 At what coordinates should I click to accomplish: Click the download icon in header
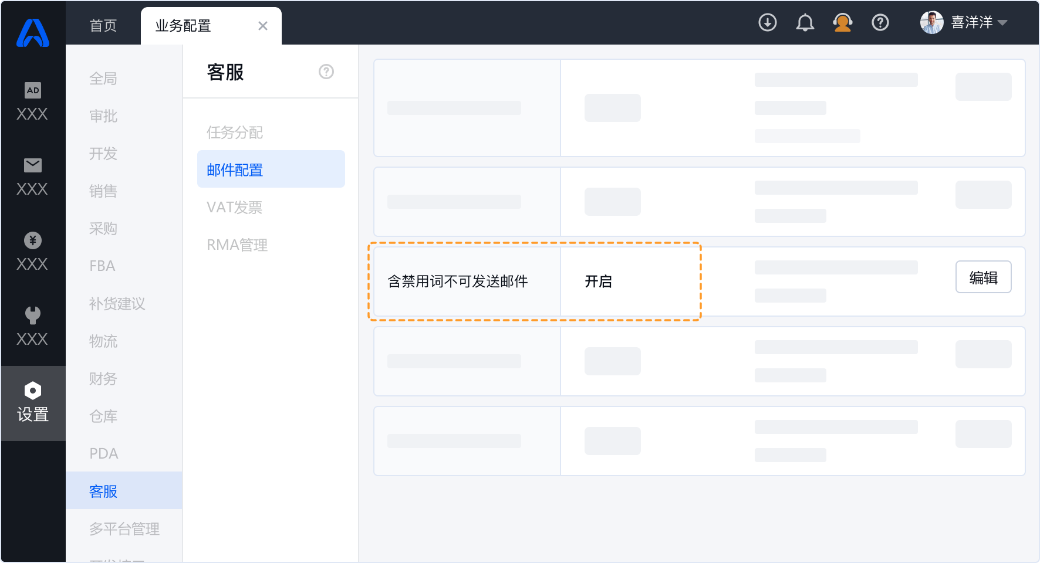pyautogui.click(x=767, y=23)
